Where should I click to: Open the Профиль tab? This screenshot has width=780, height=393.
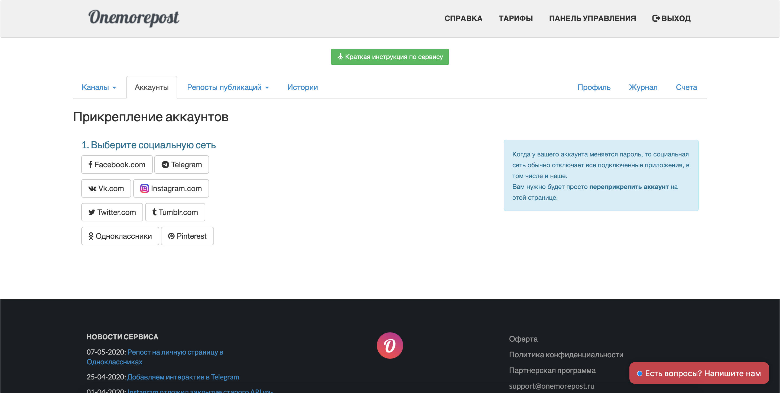click(594, 87)
